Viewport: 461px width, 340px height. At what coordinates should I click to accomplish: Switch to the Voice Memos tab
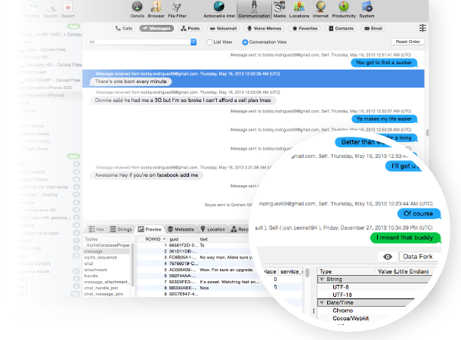click(264, 29)
